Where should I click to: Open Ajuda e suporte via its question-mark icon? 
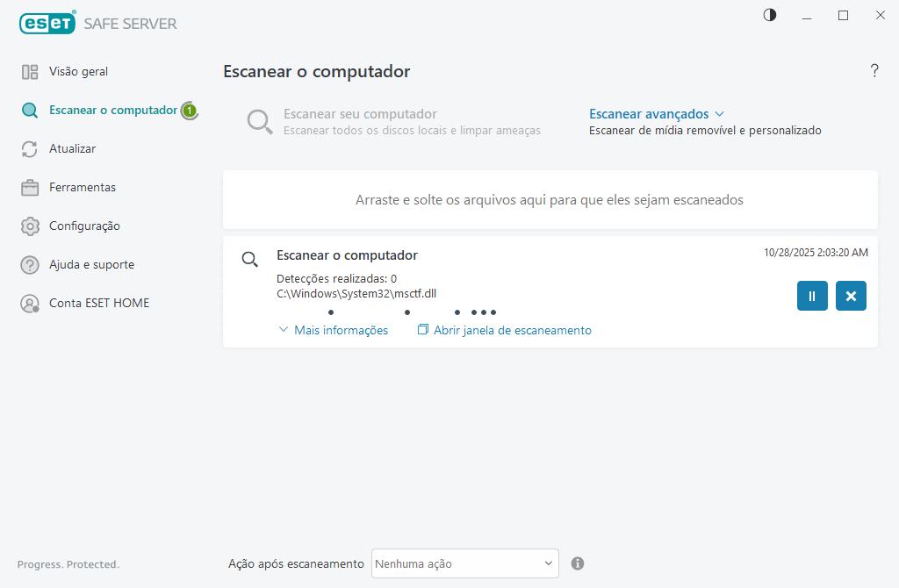tap(29, 264)
